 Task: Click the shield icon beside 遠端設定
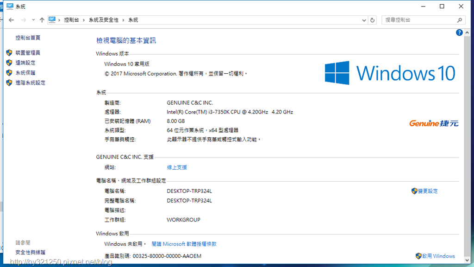coord(9,63)
